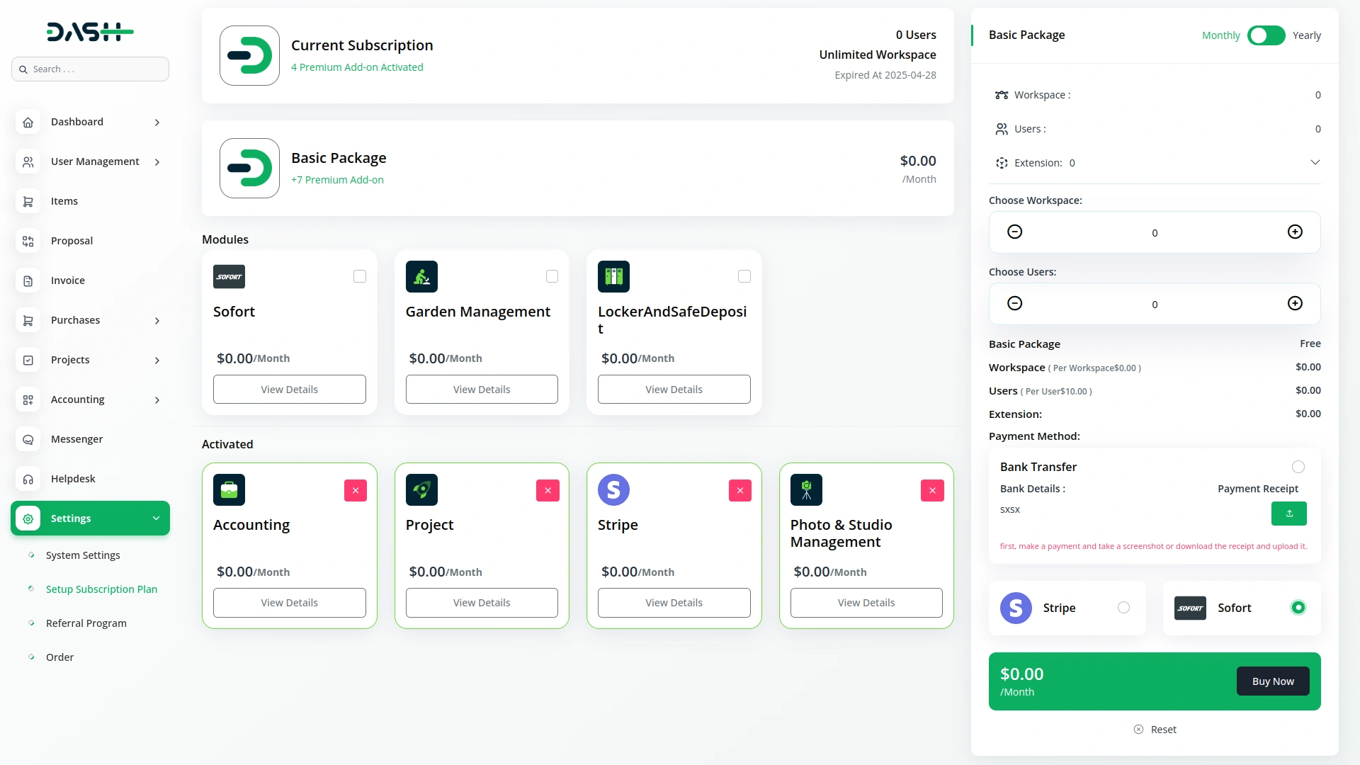Click the Invoice sidebar icon
This screenshot has width=1360, height=765.
(28, 281)
